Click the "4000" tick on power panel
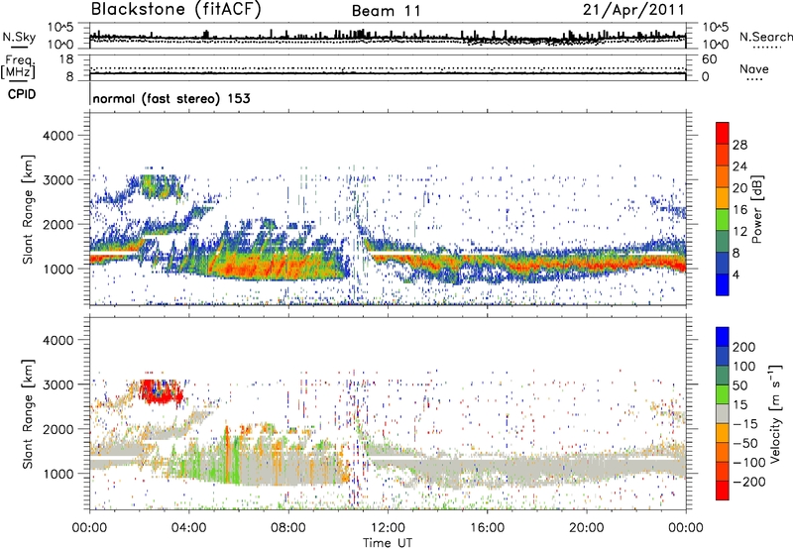 coord(57,136)
